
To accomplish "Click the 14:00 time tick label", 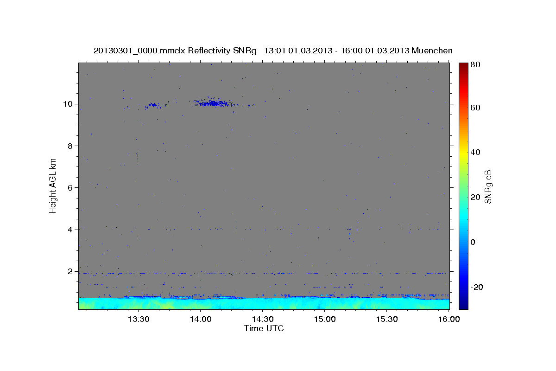I will [x=201, y=319].
